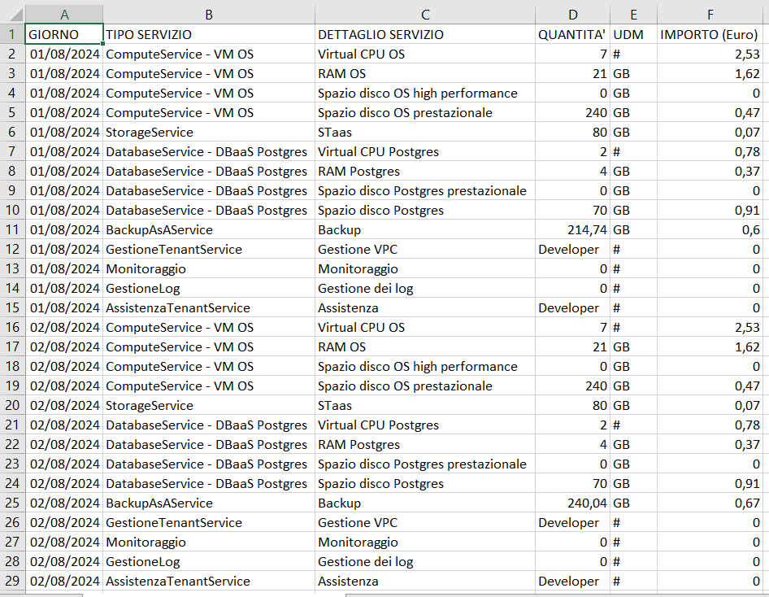Select column F header
769x597 pixels.
coord(710,14)
